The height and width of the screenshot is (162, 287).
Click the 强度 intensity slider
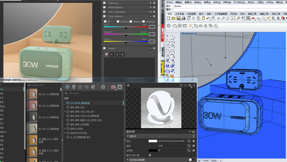click(172, 146)
